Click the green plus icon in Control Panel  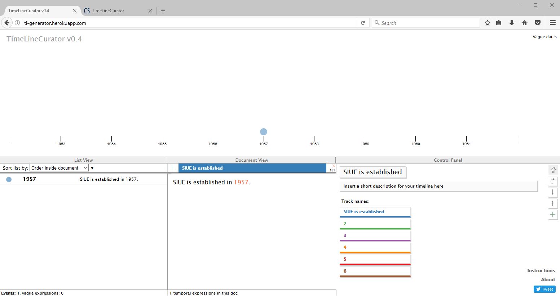tap(553, 215)
